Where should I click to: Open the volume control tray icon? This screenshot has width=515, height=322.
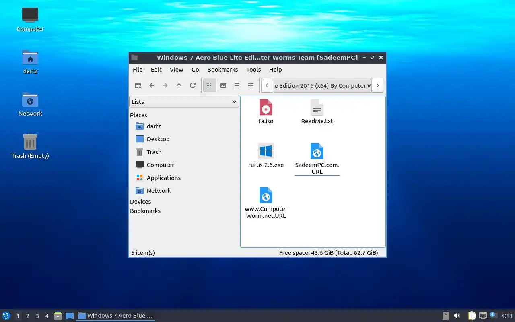[457, 316]
